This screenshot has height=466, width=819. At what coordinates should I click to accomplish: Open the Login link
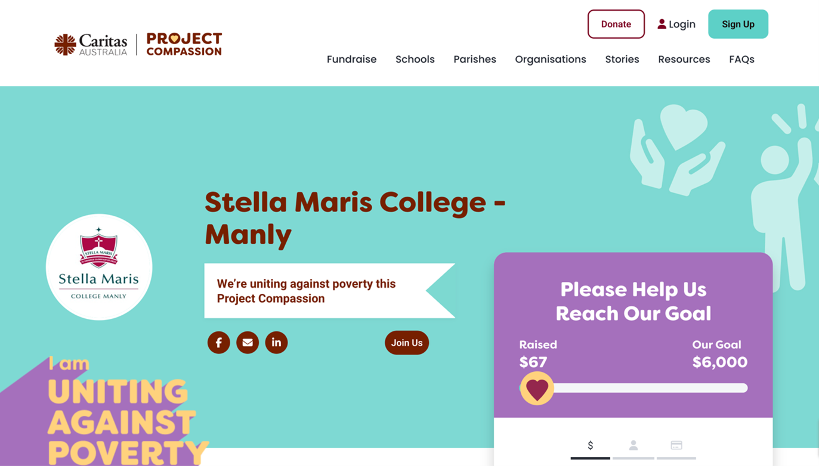point(676,24)
